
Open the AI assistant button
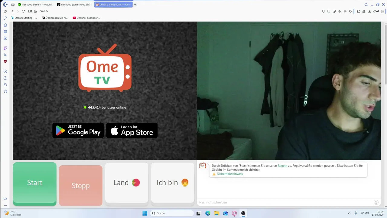coord(376,11)
